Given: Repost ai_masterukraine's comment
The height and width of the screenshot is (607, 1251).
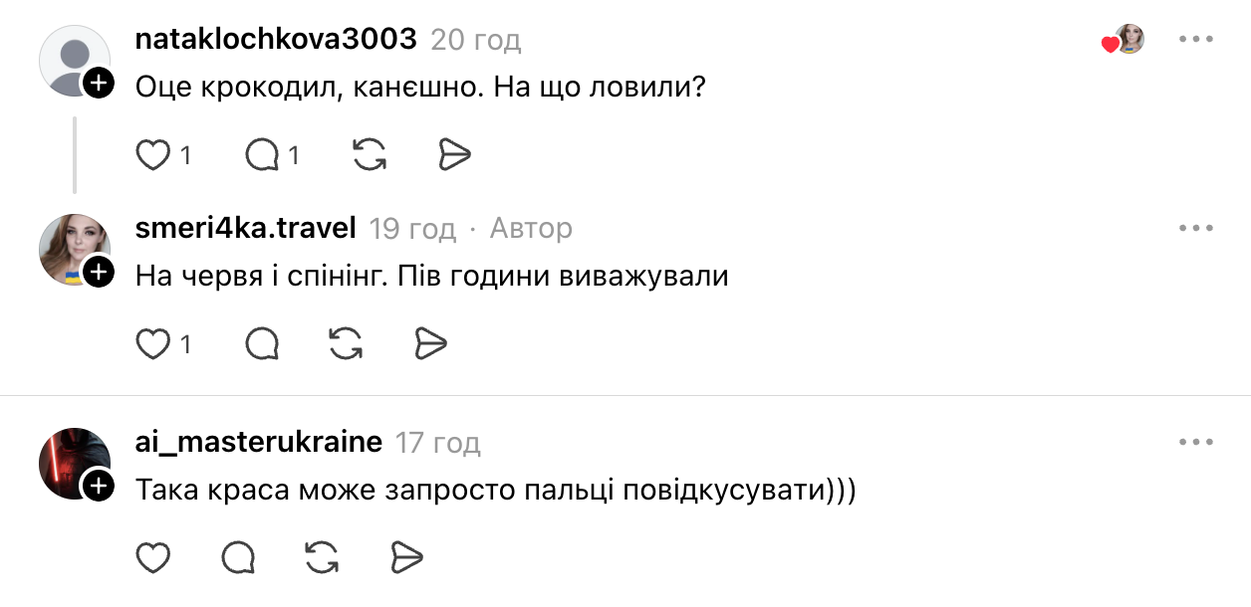Looking at the screenshot, I should click(322, 558).
